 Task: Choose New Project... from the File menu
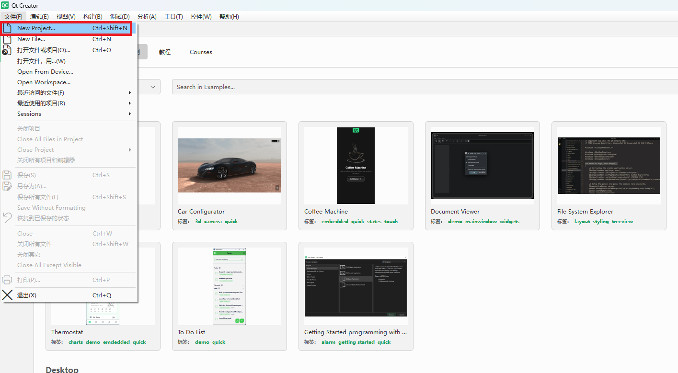[x=69, y=28]
